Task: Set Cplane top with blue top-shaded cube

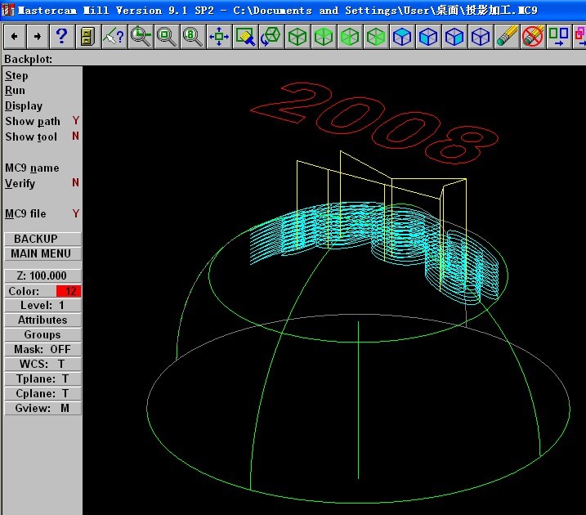Action: click(x=402, y=36)
